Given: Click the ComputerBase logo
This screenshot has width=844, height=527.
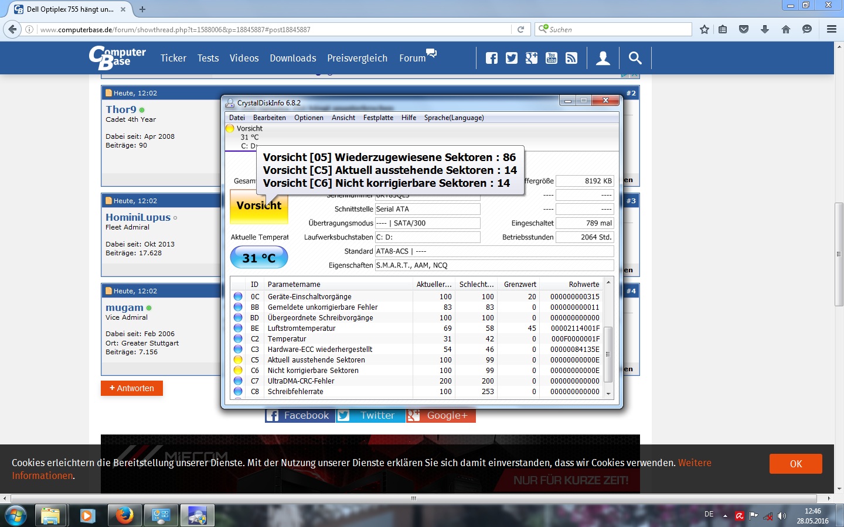Looking at the screenshot, I should click(117, 57).
